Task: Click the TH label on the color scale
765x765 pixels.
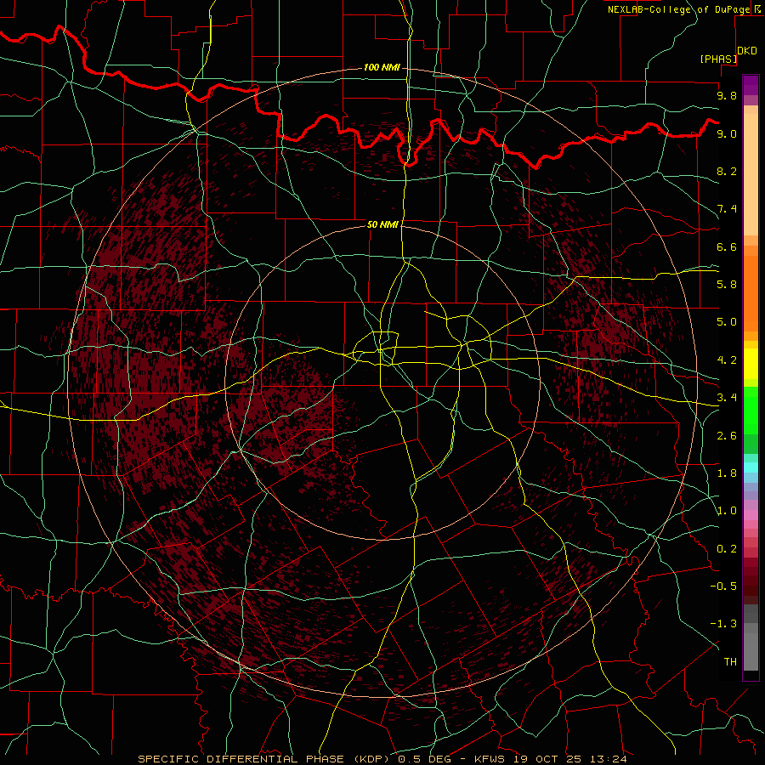Action: click(x=730, y=662)
